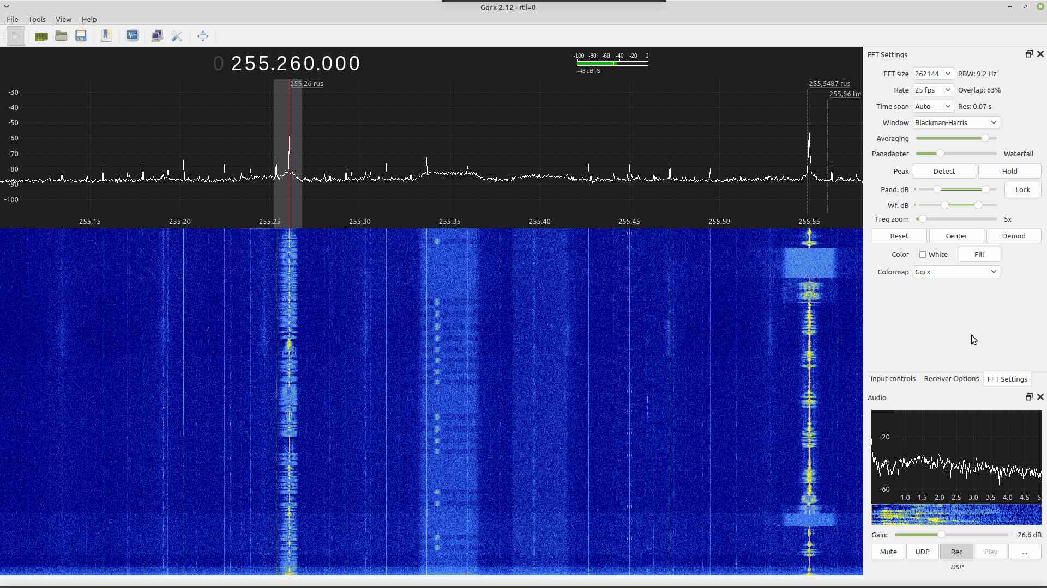Click the Save settings floppy icon

click(81, 36)
